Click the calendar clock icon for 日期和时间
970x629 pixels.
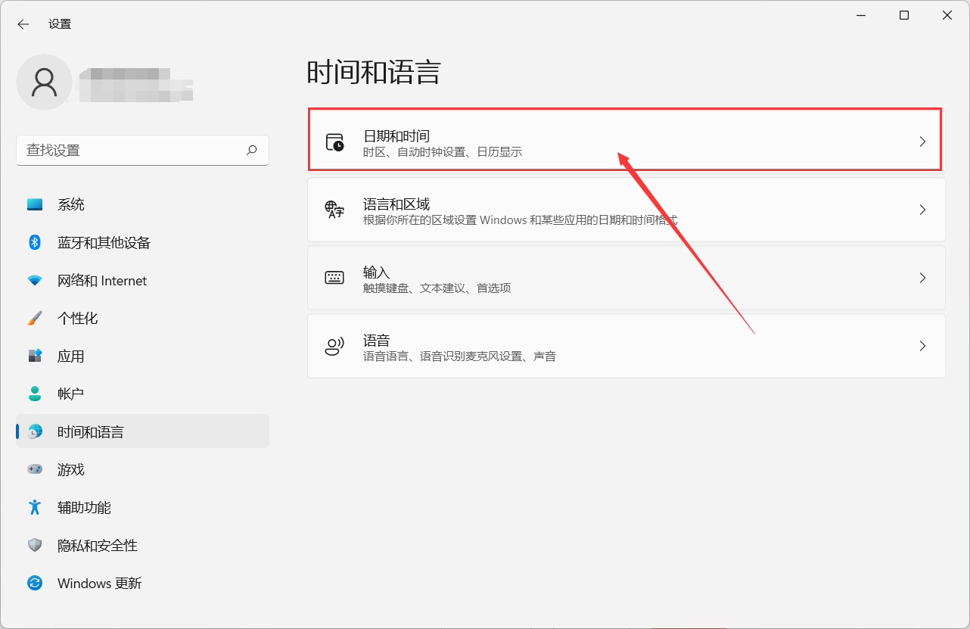(x=334, y=142)
